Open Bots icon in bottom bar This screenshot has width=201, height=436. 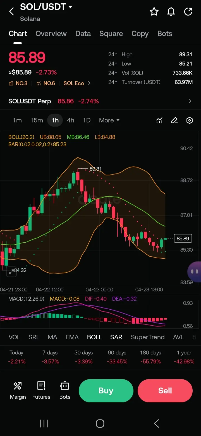click(x=65, y=390)
